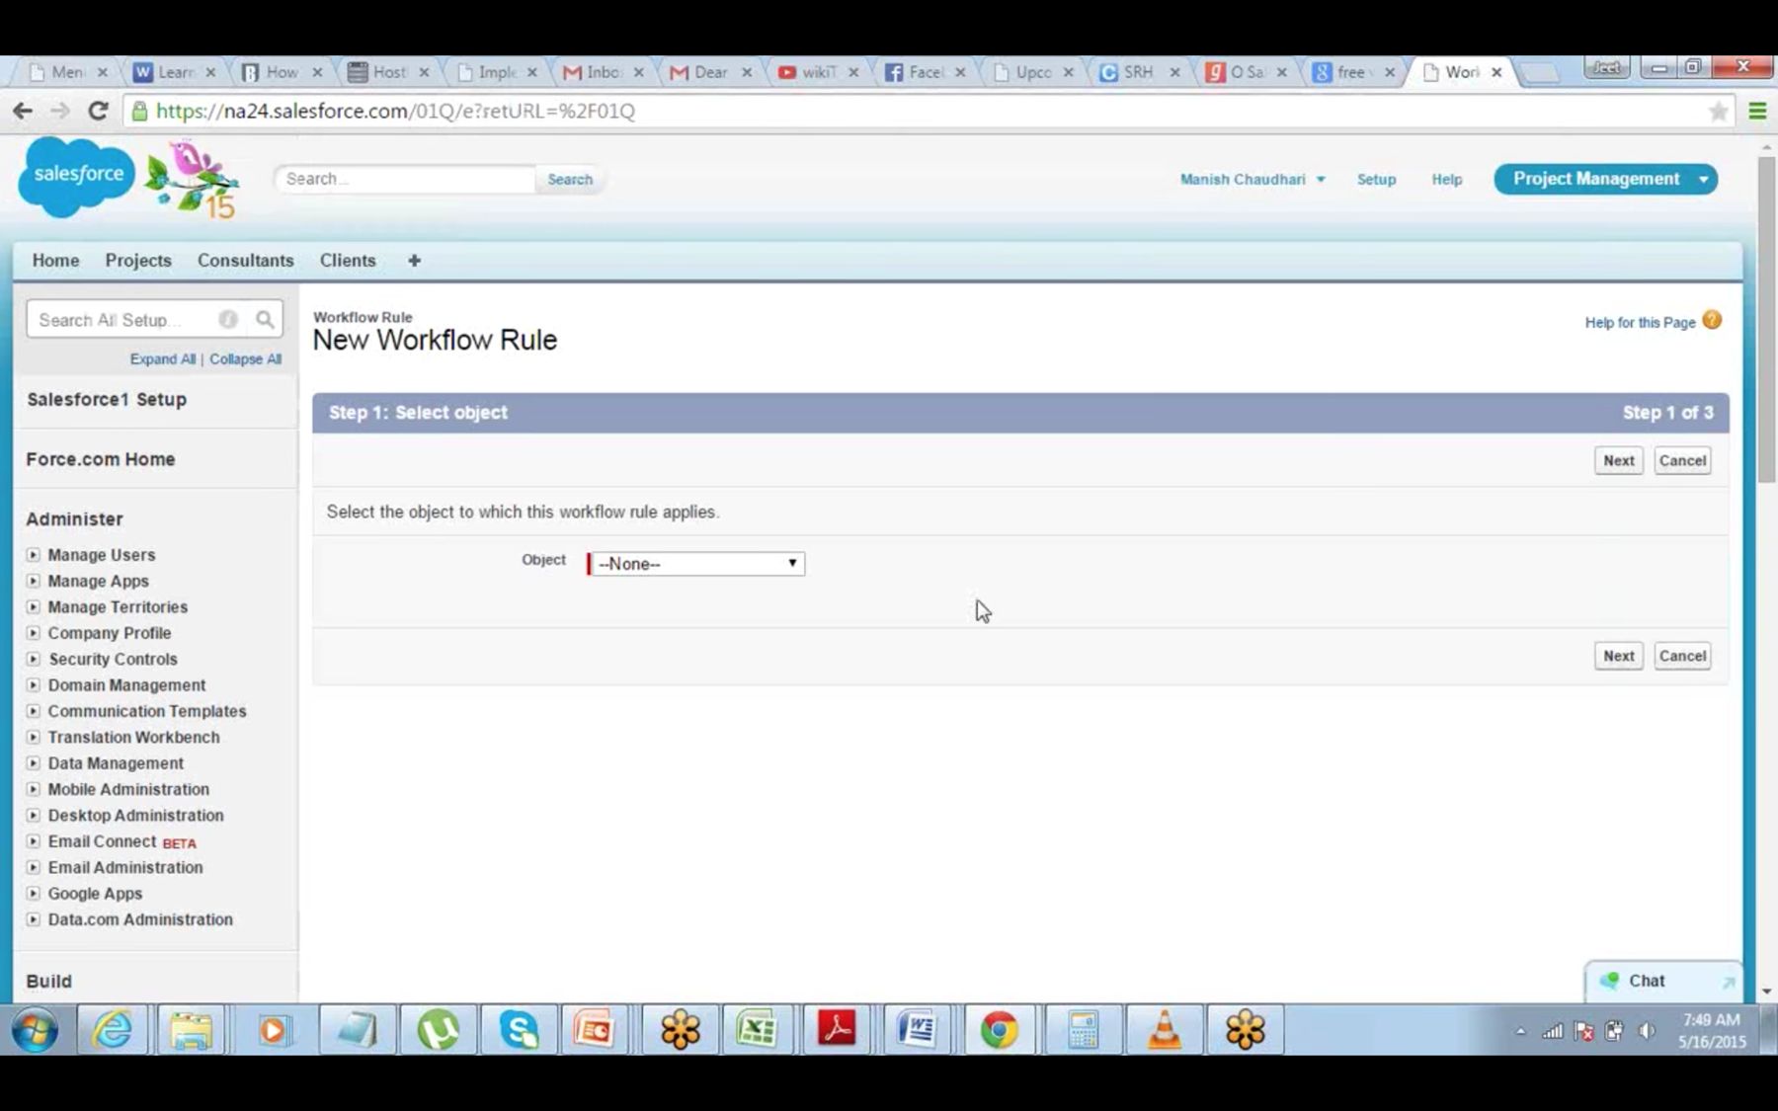Expand Security Controls node
The width and height of the screenshot is (1778, 1111).
point(33,659)
